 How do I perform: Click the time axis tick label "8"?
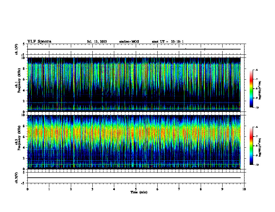[201, 189]
